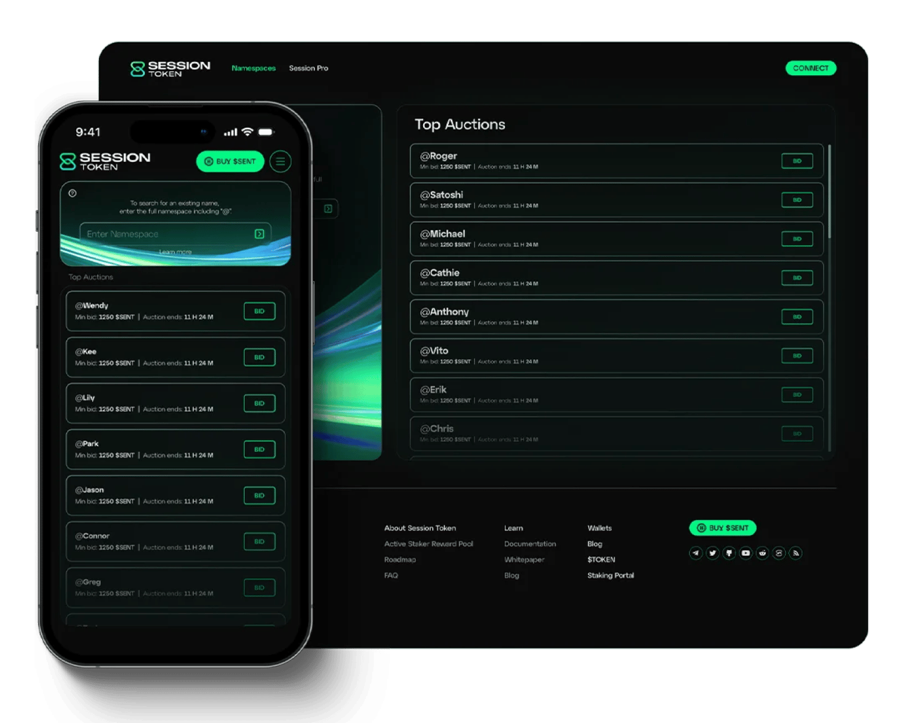Select the @Wendy name on the phone

click(91, 305)
